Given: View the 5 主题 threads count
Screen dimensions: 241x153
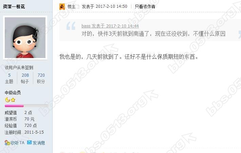Looking at the screenshot, I should (x=9, y=78).
